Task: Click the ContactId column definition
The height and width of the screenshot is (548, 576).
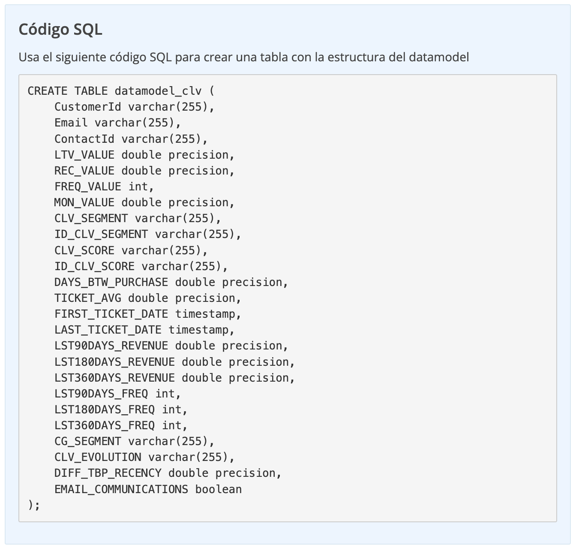Action: point(131,139)
